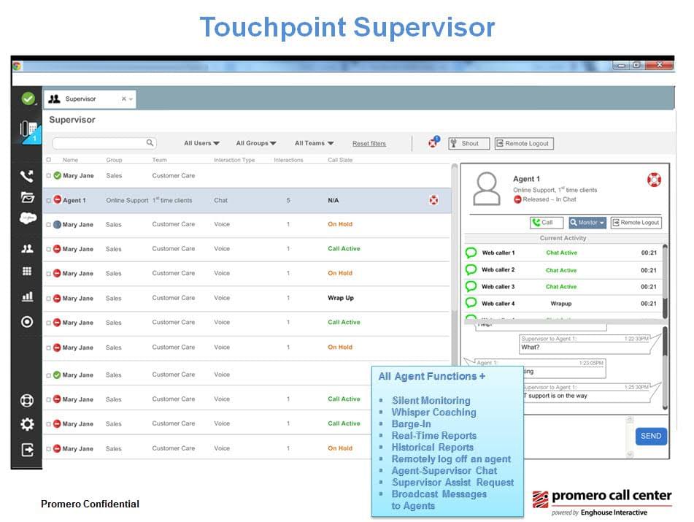Screen dimensions: 694x522
Task: Click lifebuoy icon in Agent 1 detail panel
Action: pyautogui.click(x=654, y=180)
